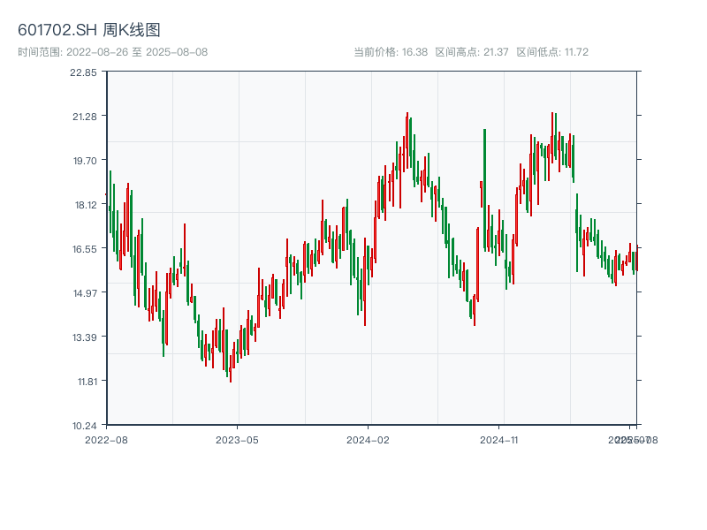This screenshot has width=707, height=530.
Task: Click x-axis label 2024-11
Action: tap(498, 440)
